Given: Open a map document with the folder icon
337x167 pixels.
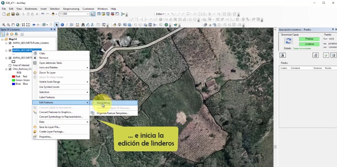Looking at the screenshot, I should (x=8, y=14).
